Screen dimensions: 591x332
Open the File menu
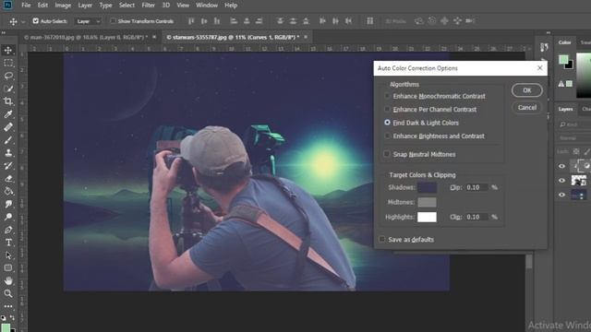pyautogui.click(x=26, y=6)
